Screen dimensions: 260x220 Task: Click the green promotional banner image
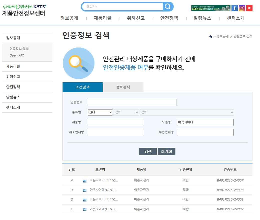(x=211, y=8)
